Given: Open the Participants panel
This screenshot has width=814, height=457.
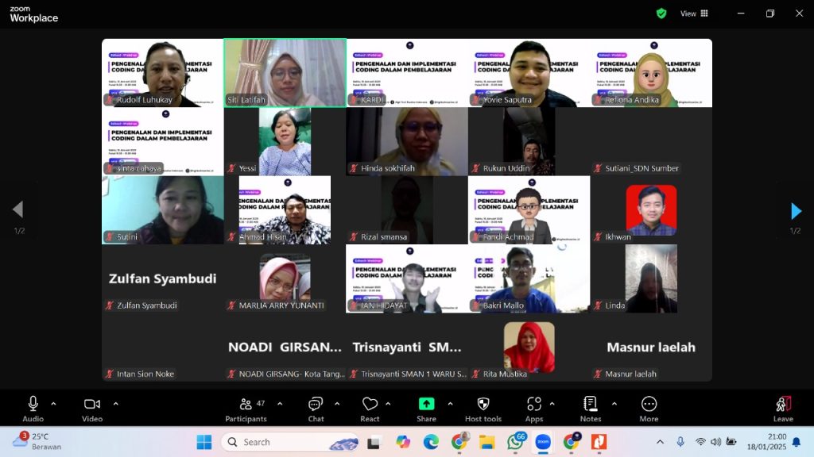Looking at the screenshot, I should 246,409.
